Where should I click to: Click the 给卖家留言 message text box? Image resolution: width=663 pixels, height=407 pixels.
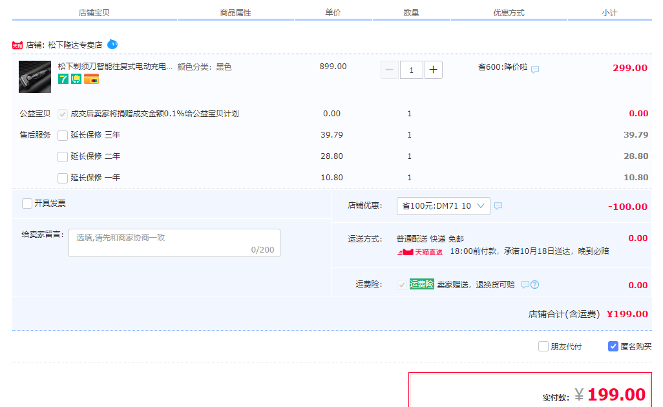(174, 243)
